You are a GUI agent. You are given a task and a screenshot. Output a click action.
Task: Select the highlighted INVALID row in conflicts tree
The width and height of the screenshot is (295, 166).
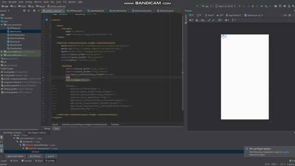[124, 152]
